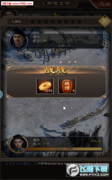Tap the player character portrait at bottom
This screenshot has height=180, width=112.
pyautogui.click(x=18, y=144)
